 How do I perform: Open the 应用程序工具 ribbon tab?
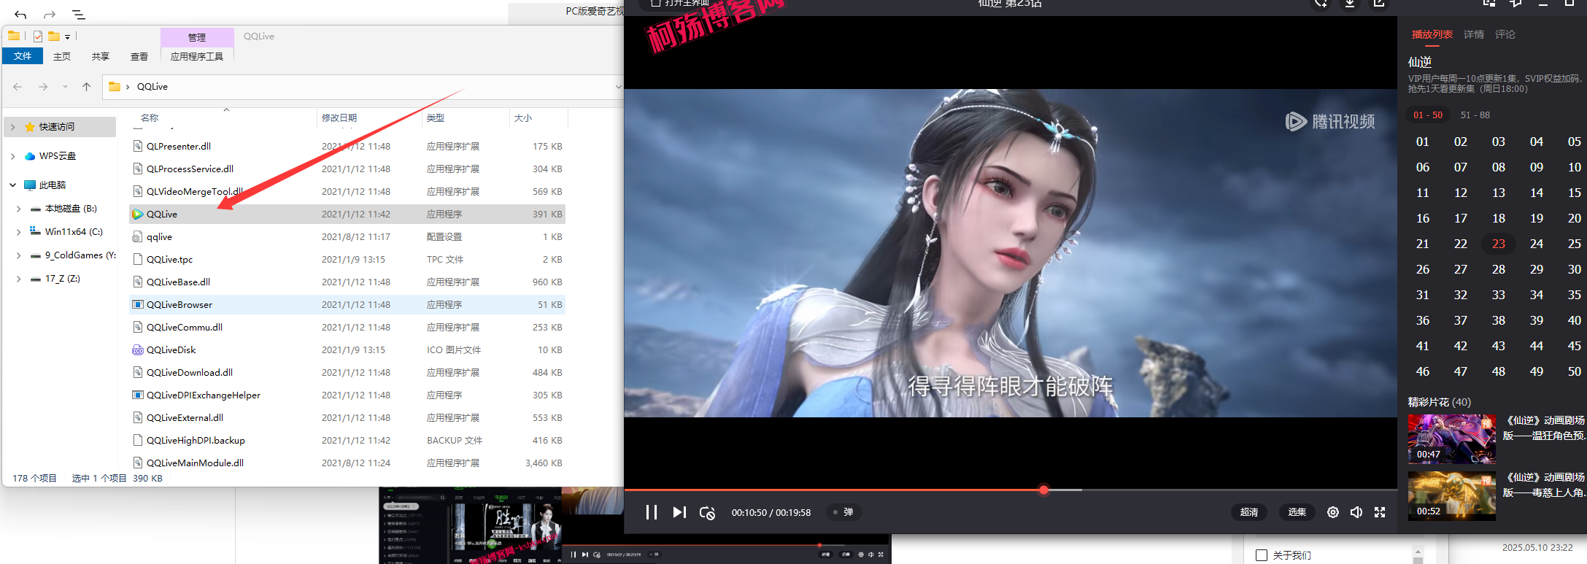point(197,56)
